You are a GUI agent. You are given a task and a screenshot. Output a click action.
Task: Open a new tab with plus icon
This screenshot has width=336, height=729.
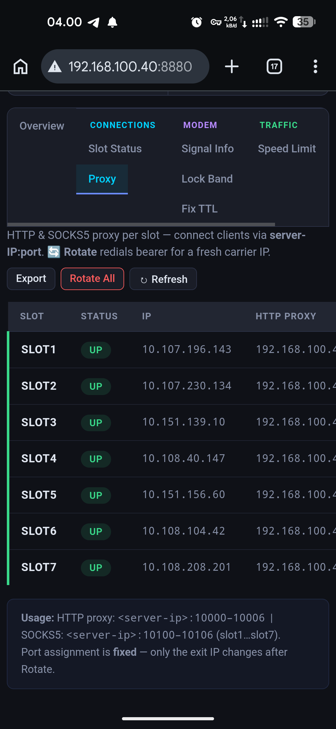pyautogui.click(x=232, y=66)
